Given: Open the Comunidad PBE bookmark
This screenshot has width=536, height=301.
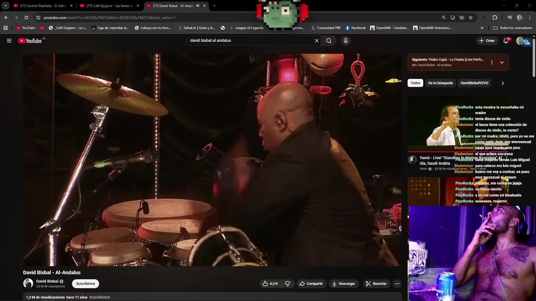Looking at the screenshot, I should point(326,28).
